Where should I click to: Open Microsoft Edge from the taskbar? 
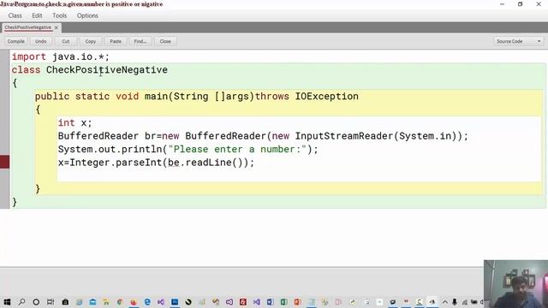coord(147,302)
